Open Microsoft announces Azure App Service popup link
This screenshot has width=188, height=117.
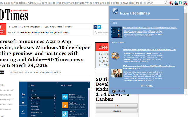[x=150, y=28]
